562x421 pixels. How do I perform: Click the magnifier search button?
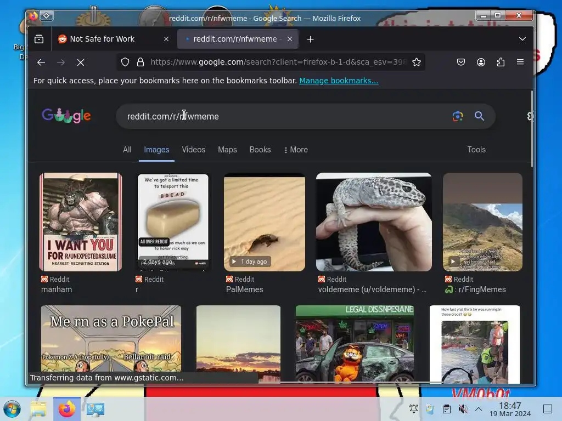pyautogui.click(x=479, y=116)
